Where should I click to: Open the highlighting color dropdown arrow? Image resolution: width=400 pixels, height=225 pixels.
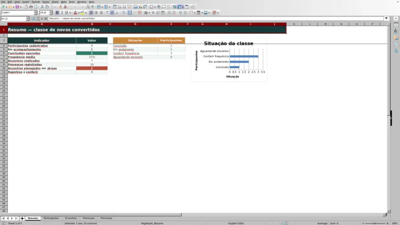point(86,13)
